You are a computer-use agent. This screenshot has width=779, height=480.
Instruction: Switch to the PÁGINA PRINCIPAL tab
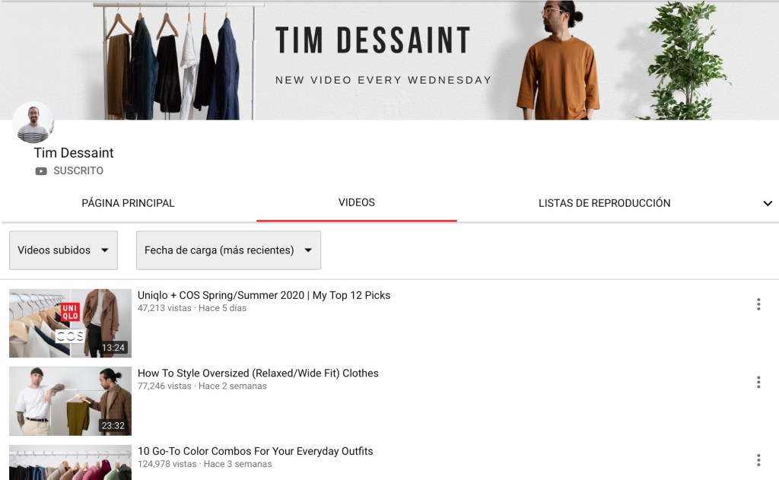(128, 203)
